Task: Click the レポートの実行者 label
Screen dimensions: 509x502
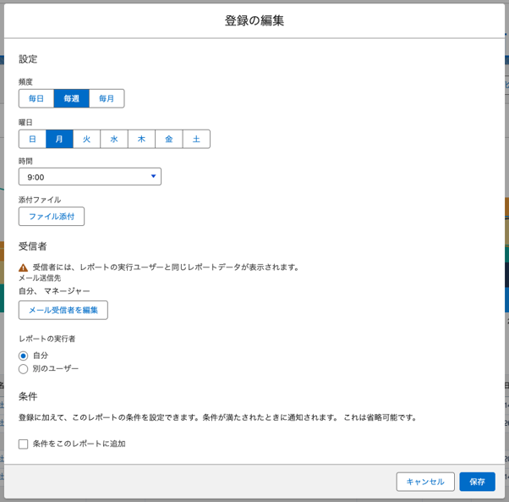Action: 47,339
